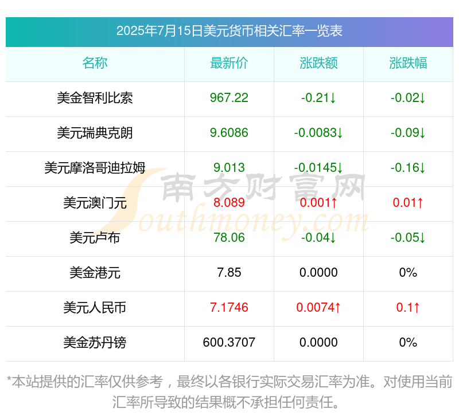Select the 美元瑞典克朗 row name
This screenshot has height=420, width=459.
click(x=95, y=133)
